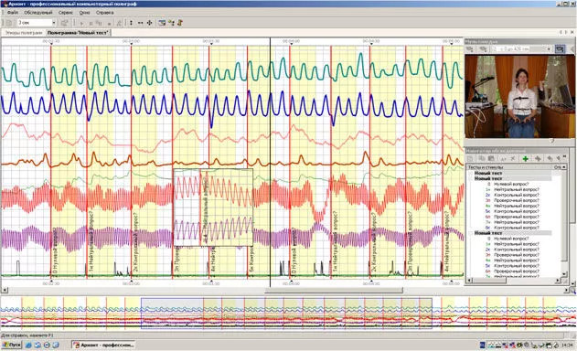
Task: Collapse the topmost Новый тест tree node
Action: [471, 173]
